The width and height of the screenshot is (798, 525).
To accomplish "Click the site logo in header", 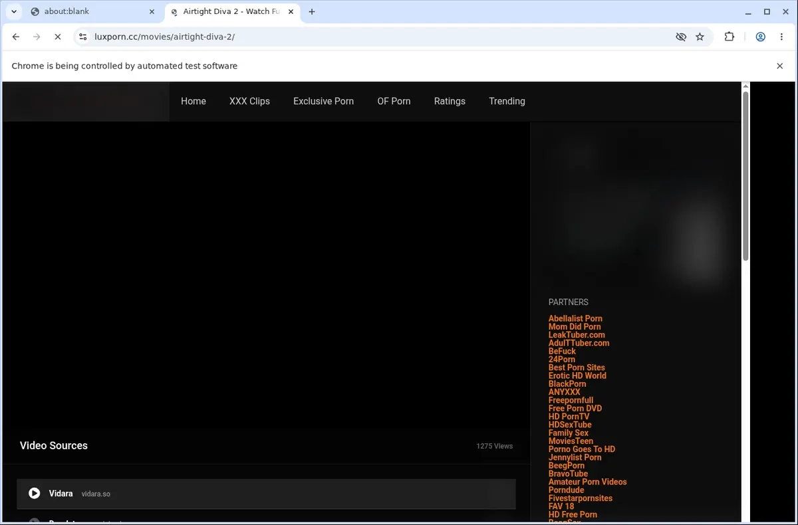I will pyautogui.click(x=86, y=101).
